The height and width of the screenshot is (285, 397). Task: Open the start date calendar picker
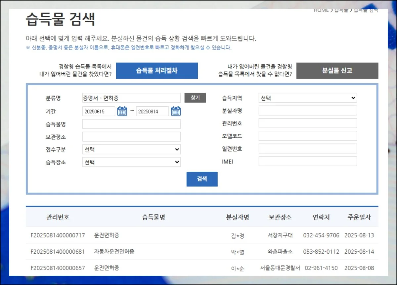point(122,111)
